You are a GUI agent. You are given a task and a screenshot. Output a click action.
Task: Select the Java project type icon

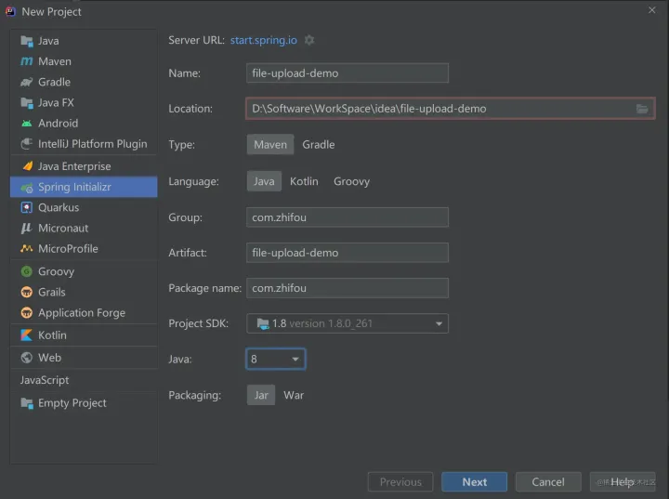[x=27, y=41]
